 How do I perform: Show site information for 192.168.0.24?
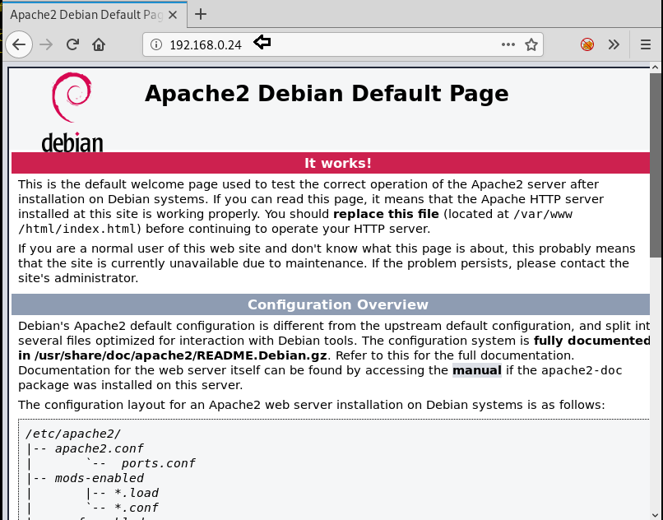pyautogui.click(x=156, y=44)
